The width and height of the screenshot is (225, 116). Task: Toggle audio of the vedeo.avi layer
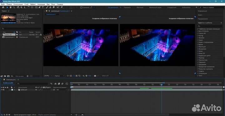(x=4, y=90)
